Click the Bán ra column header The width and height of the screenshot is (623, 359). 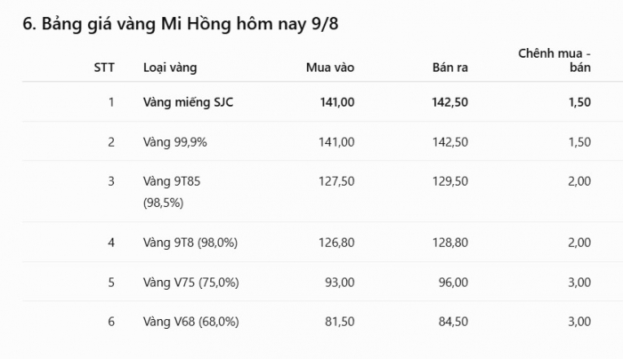[449, 68]
